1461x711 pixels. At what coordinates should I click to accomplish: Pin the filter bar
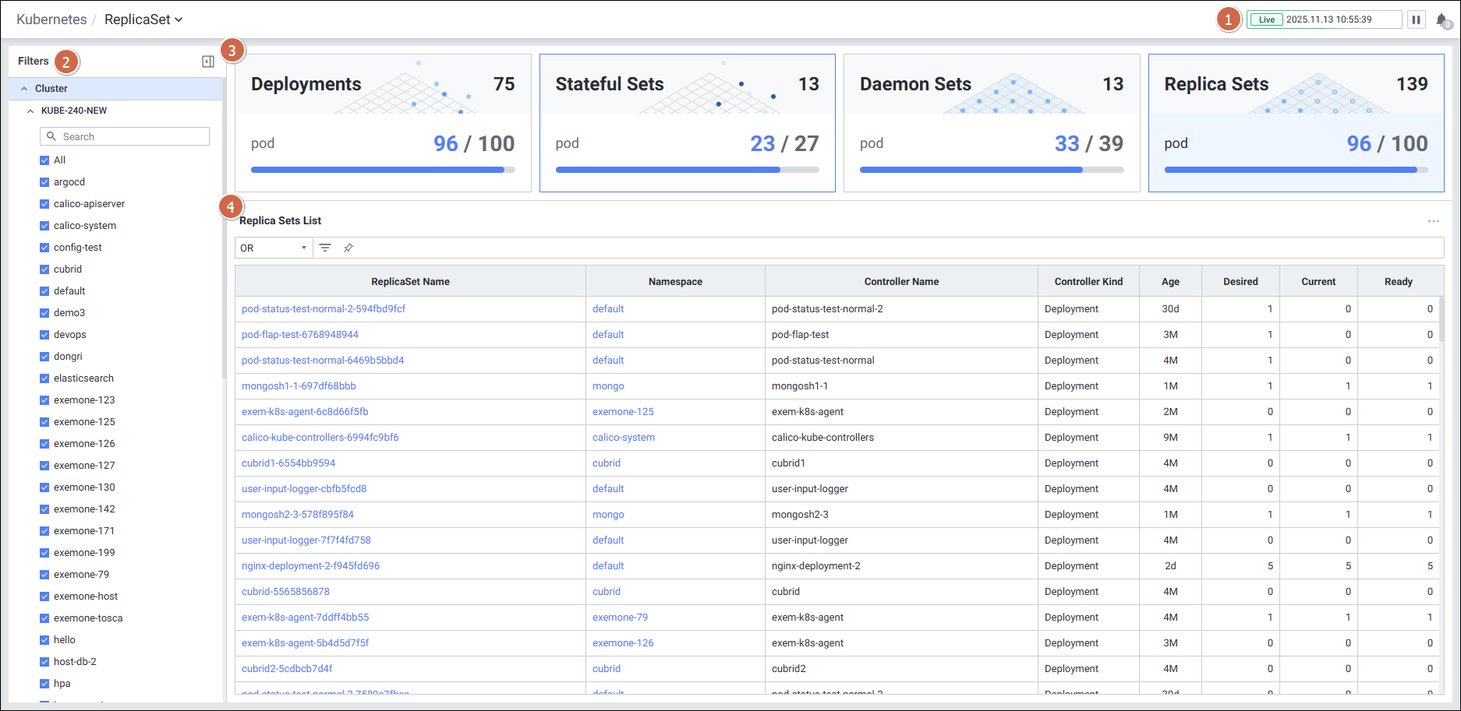(348, 248)
